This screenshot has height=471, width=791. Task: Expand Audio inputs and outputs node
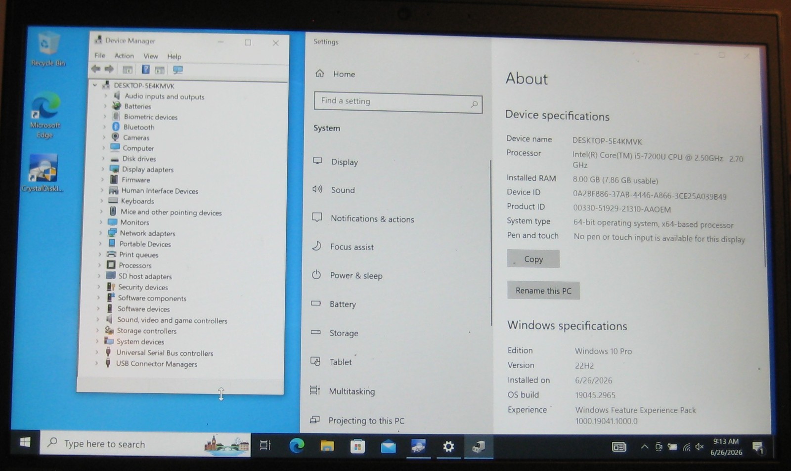(105, 95)
